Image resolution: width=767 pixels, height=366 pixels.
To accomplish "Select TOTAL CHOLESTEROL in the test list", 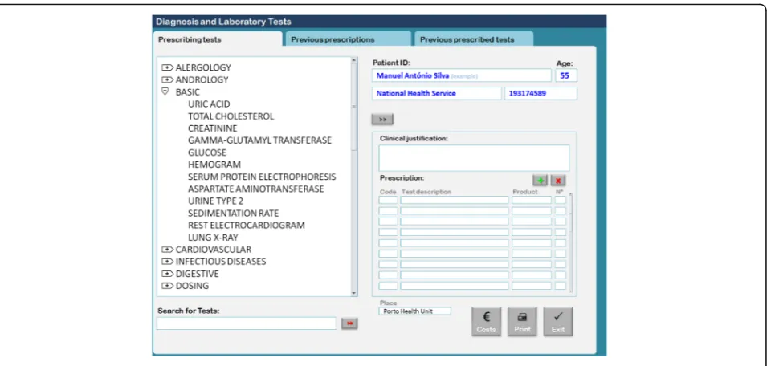I will coord(231,116).
